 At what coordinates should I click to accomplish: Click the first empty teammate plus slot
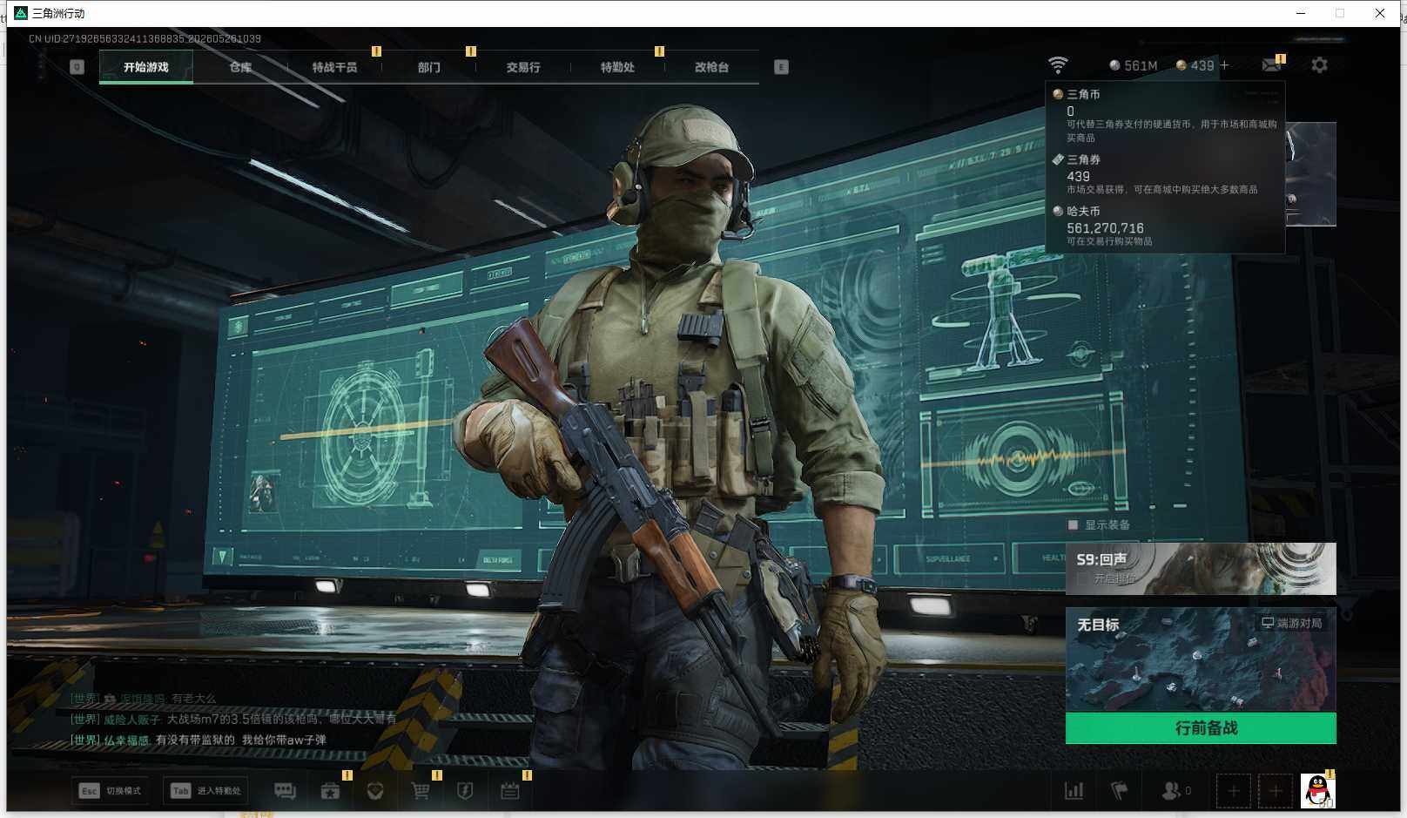(x=1234, y=791)
